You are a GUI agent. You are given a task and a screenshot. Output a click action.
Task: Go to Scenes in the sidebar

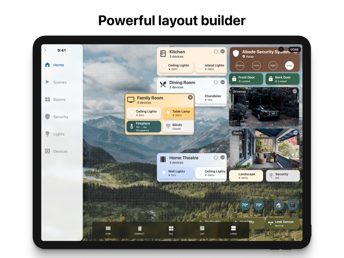56,82
